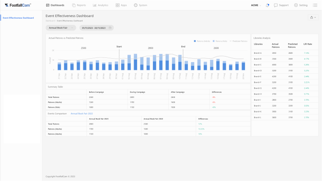Toggle Predicted Patrons legend line

239,41
